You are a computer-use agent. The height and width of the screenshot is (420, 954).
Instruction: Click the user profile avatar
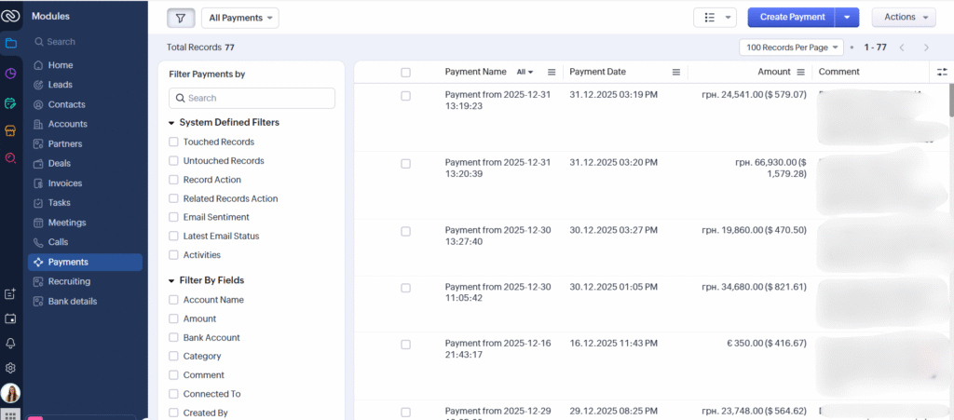coord(10,394)
